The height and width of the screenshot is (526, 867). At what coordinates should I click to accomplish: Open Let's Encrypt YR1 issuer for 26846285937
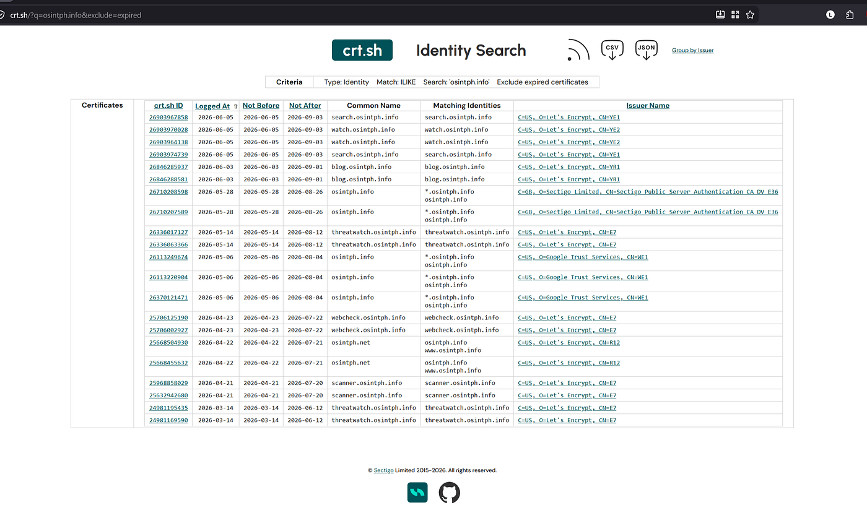(569, 167)
